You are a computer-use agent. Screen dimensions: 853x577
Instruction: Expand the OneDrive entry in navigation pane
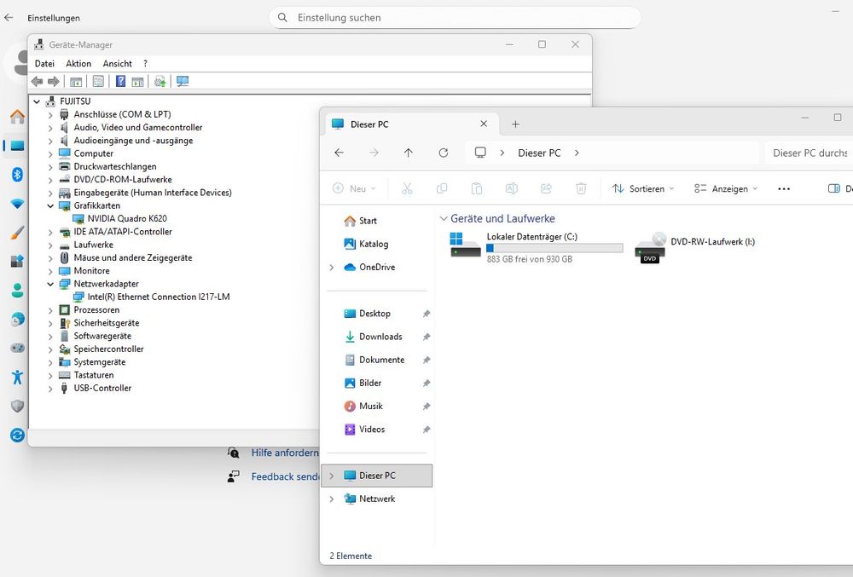tap(332, 268)
